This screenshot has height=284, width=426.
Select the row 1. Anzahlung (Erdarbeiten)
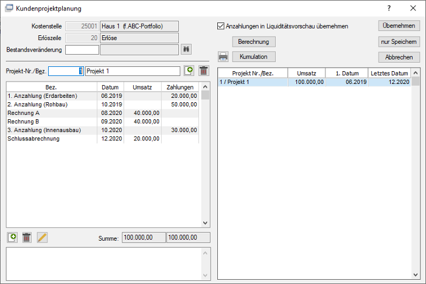click(x=102, y=96)
